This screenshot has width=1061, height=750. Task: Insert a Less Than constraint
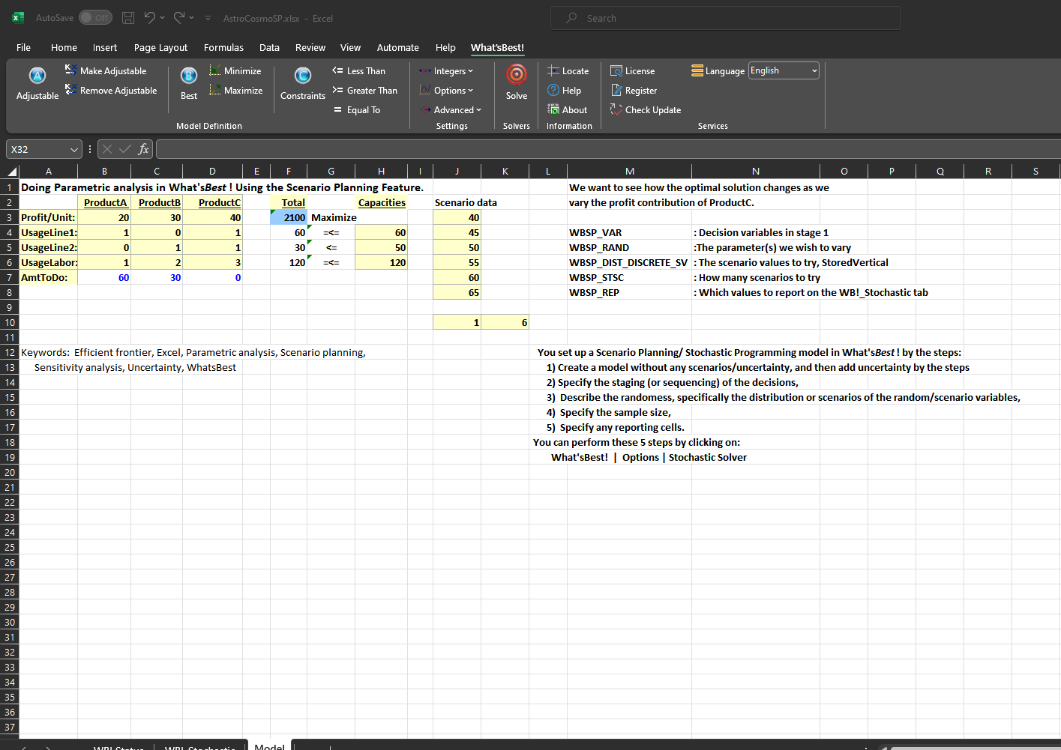[358, 70]
